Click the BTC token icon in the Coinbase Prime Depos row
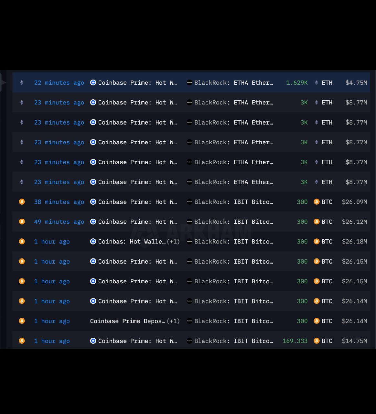 [317, 321]
